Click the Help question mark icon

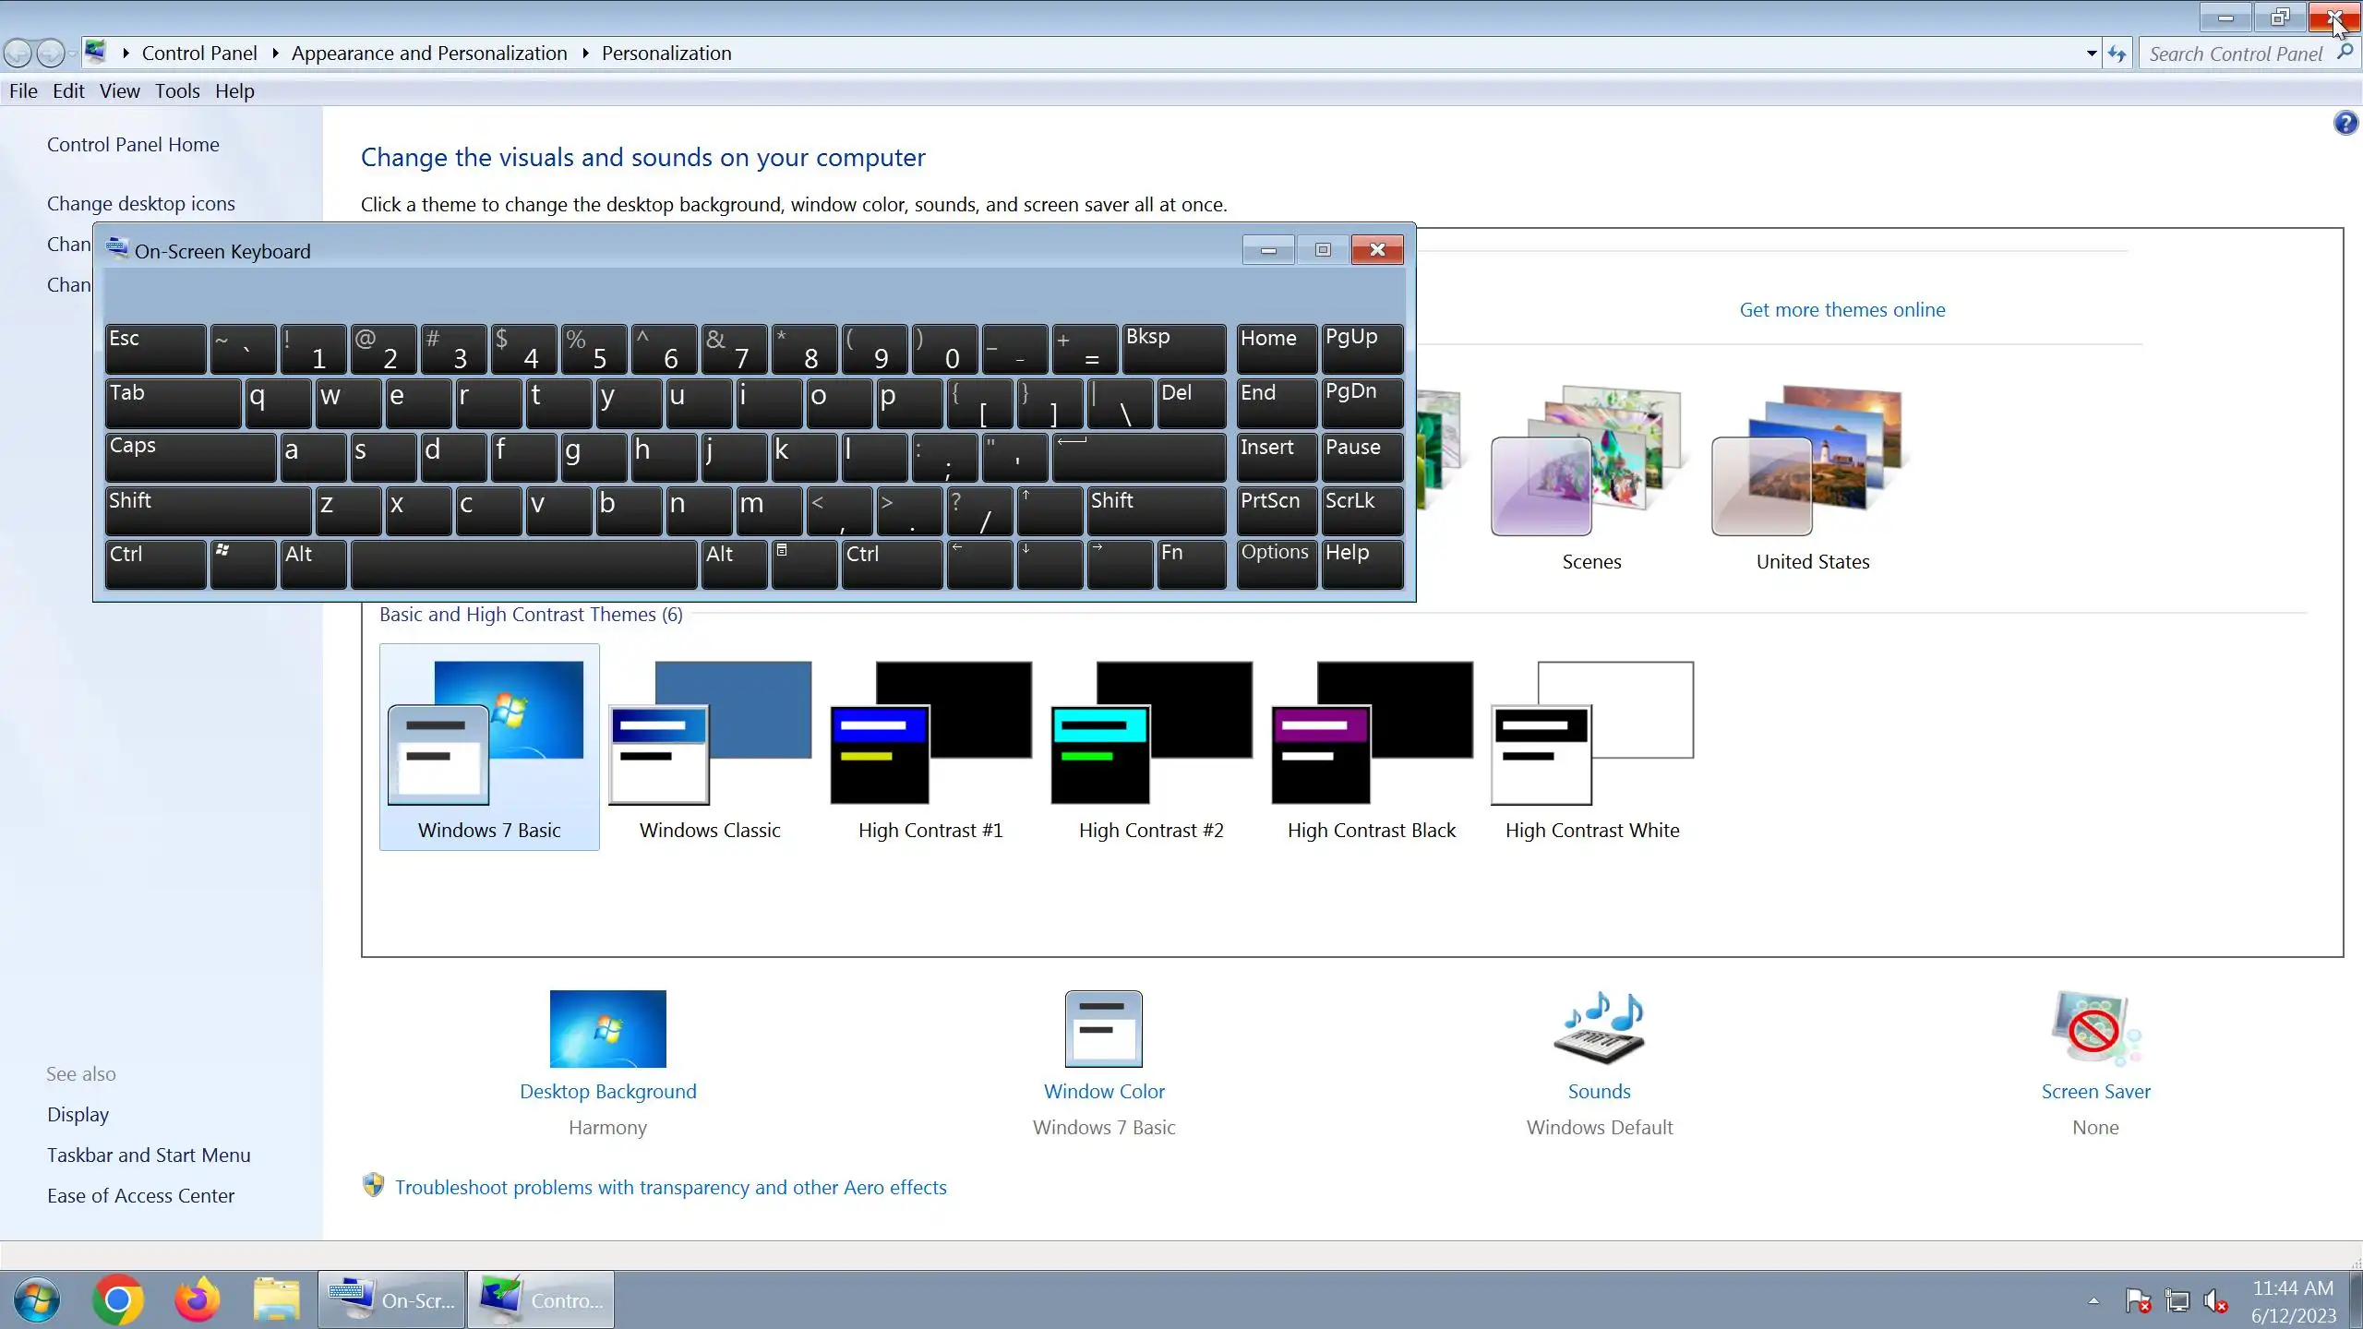(2345, 123)
